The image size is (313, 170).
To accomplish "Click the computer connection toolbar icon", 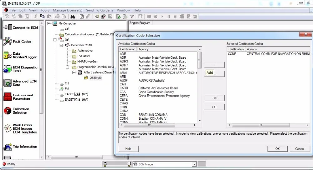I will pos(103,17).
